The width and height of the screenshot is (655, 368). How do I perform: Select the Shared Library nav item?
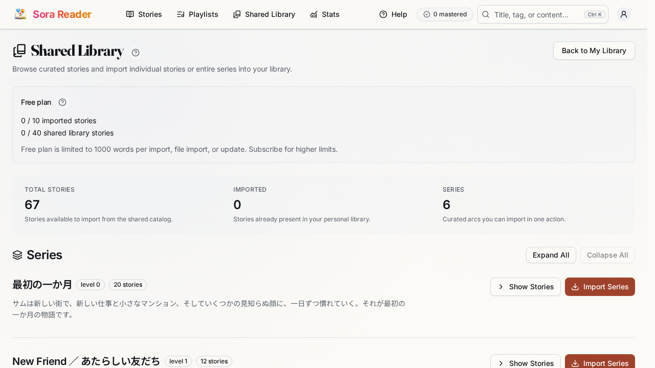(x=264, y=14)
